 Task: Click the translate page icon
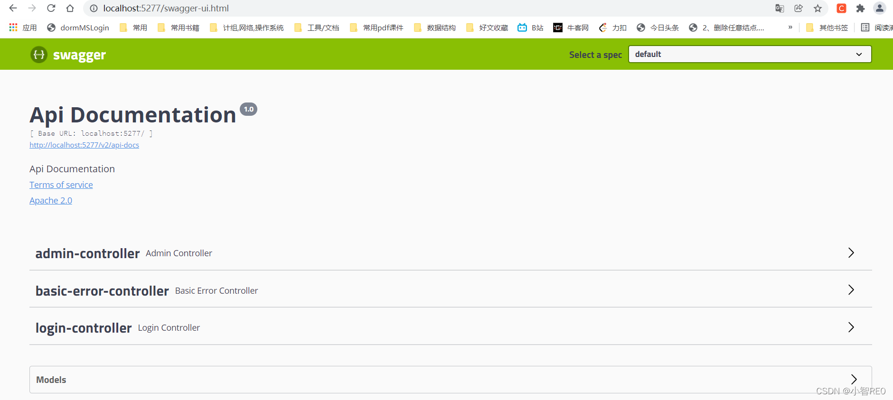point(780,8)
